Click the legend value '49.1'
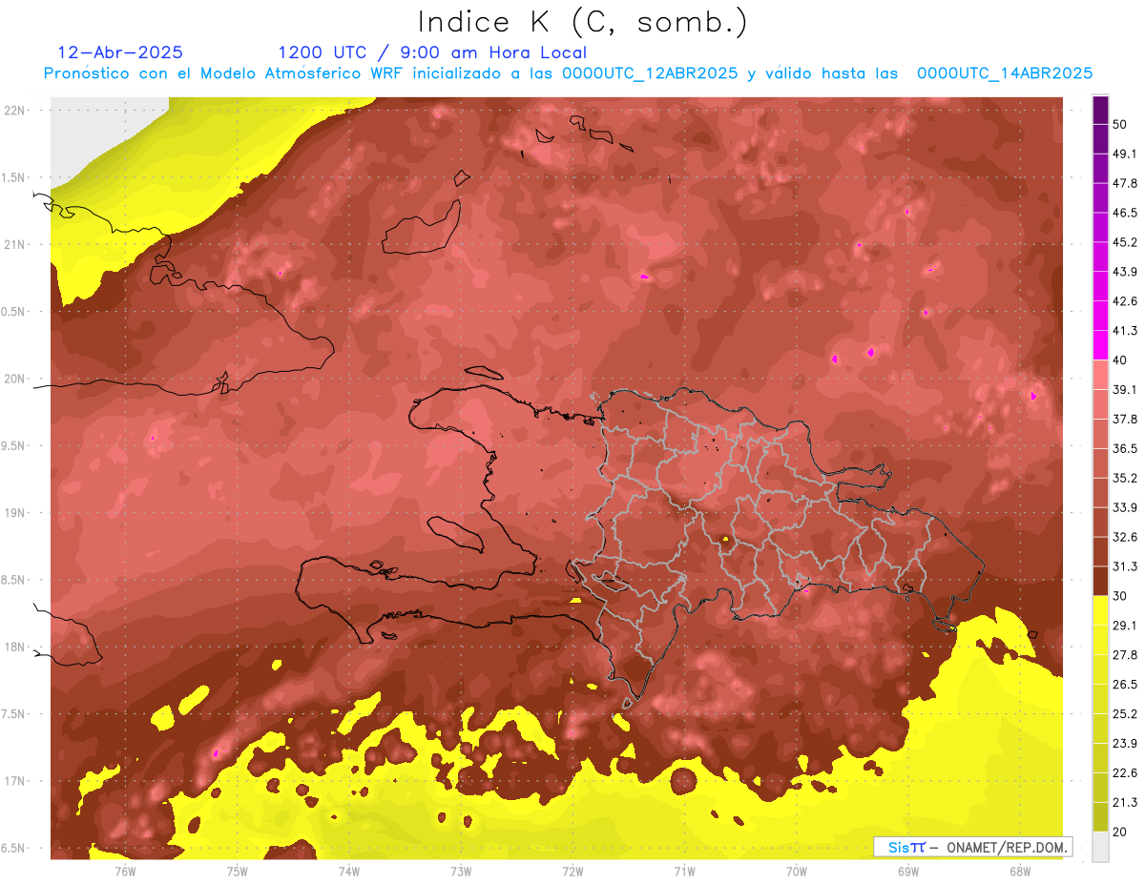This screenshot has height=884, width=1145. (1124, 154)
